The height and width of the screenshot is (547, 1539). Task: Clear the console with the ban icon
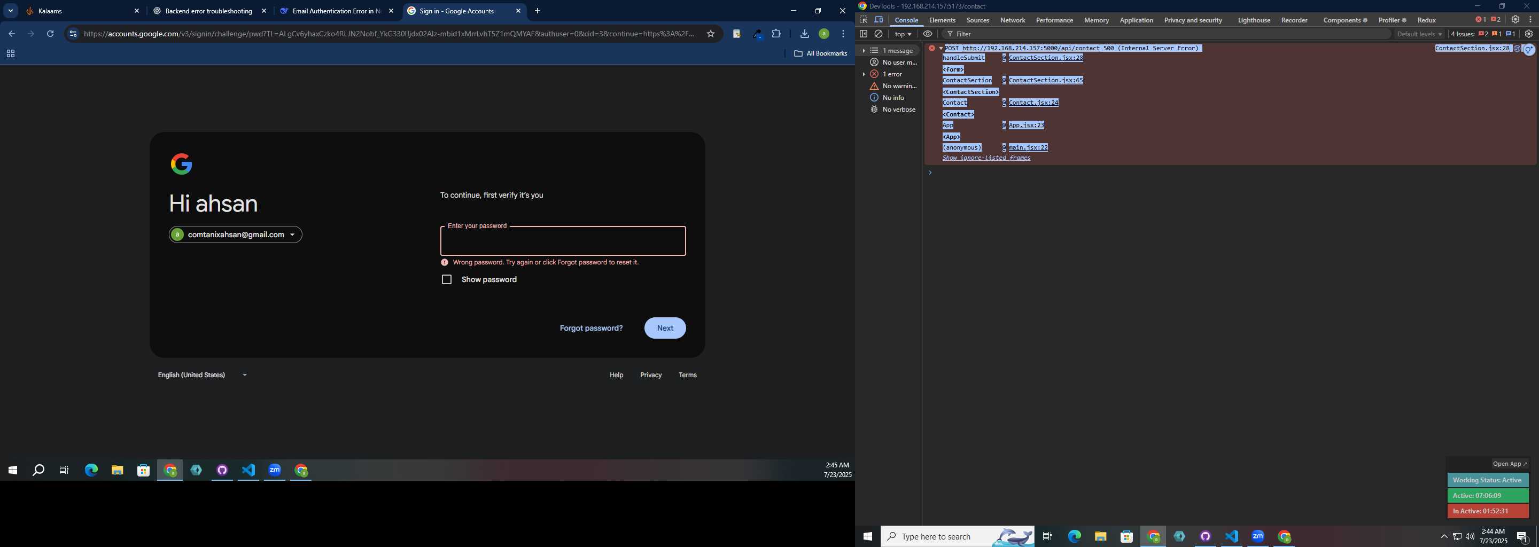(x=879, y=34)
